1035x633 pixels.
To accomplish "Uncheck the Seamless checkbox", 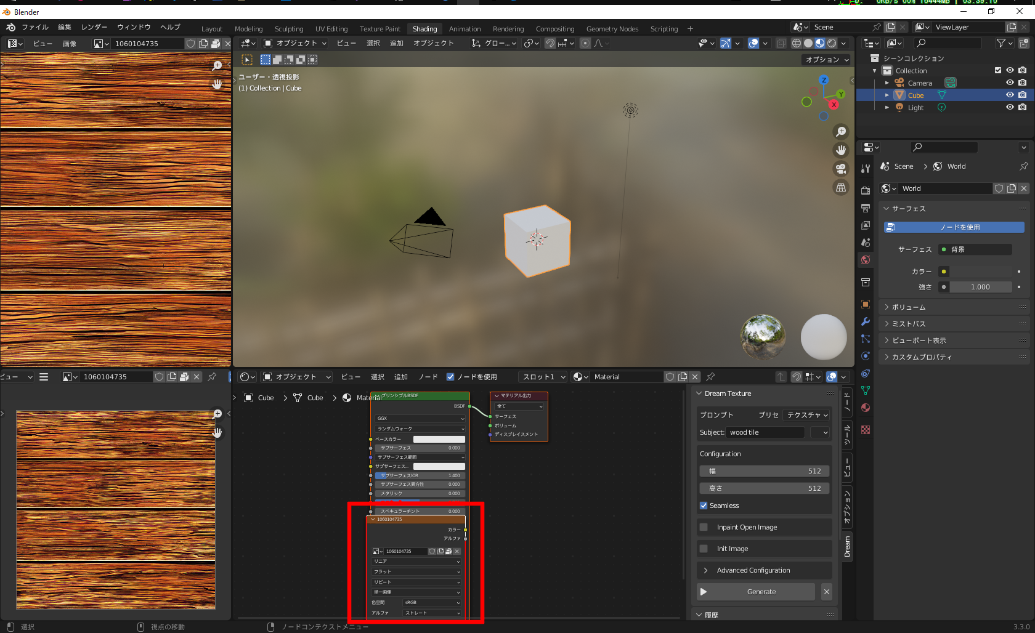I will (x=704, y=506).
